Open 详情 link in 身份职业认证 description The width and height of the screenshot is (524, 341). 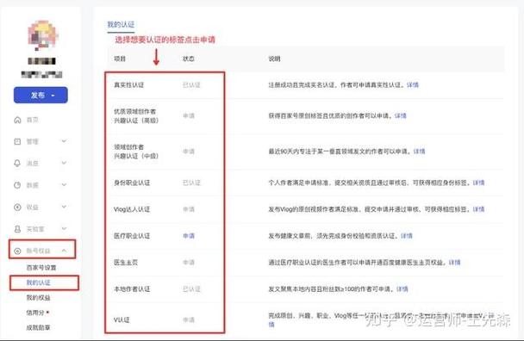[x=478, y=183]
